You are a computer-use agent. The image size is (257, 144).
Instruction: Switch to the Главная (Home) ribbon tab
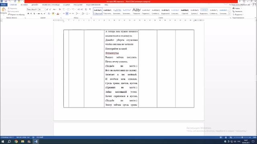13,5
